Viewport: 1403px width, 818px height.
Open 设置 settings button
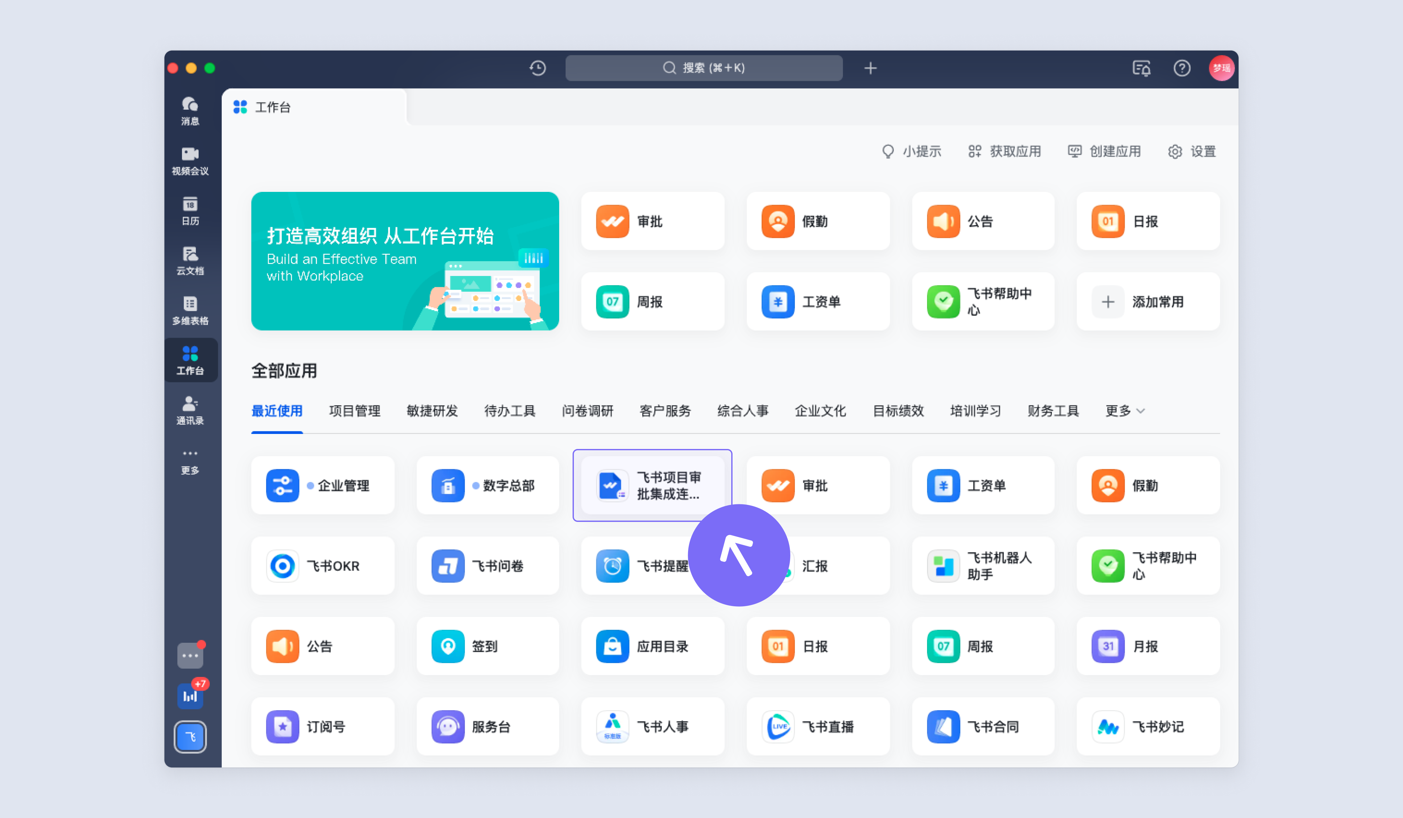1192,151
